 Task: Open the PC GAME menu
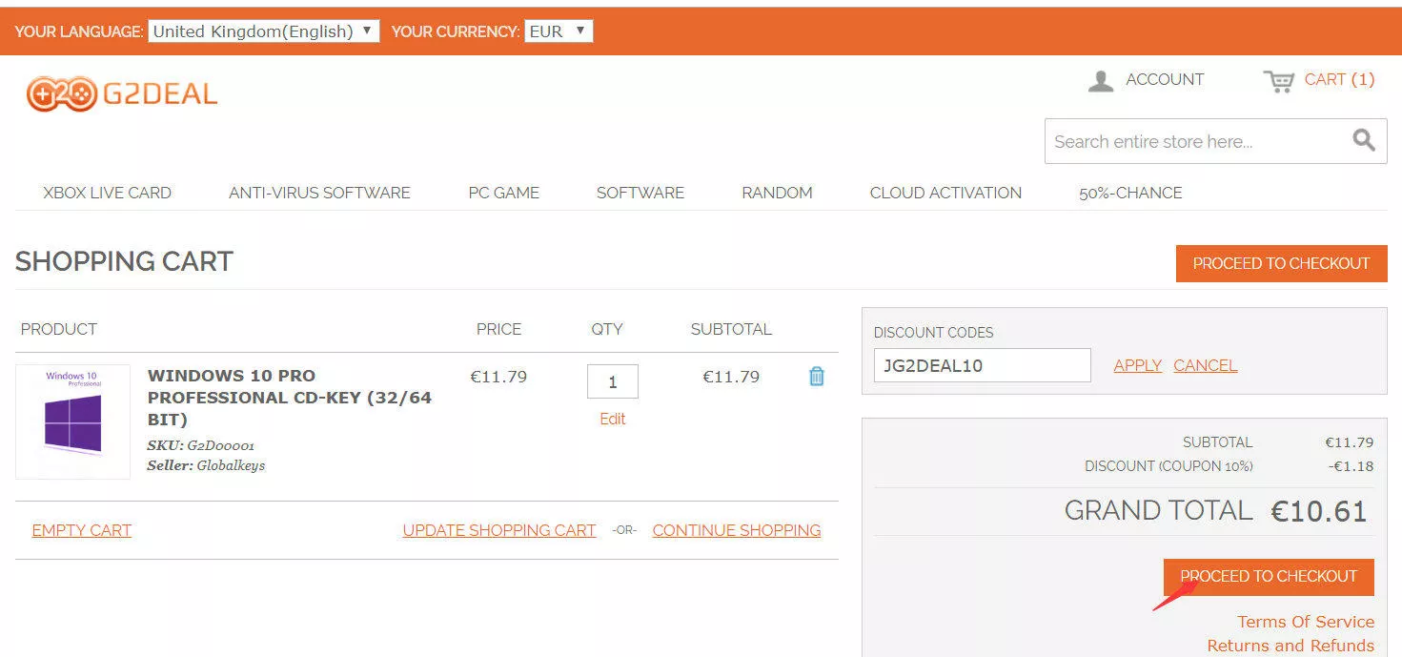coord(503,193)
